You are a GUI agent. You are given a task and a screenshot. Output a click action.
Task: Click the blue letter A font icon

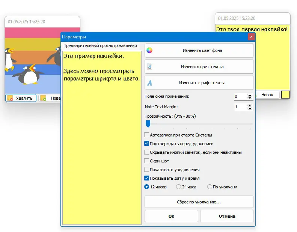(149, 83)
